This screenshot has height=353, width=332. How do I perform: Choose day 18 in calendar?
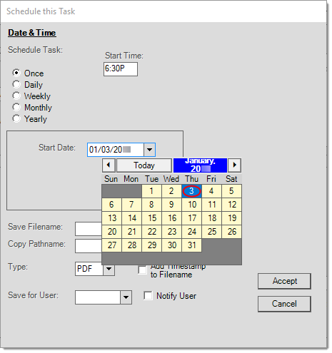pyautogui.click(x=211, y=218)
